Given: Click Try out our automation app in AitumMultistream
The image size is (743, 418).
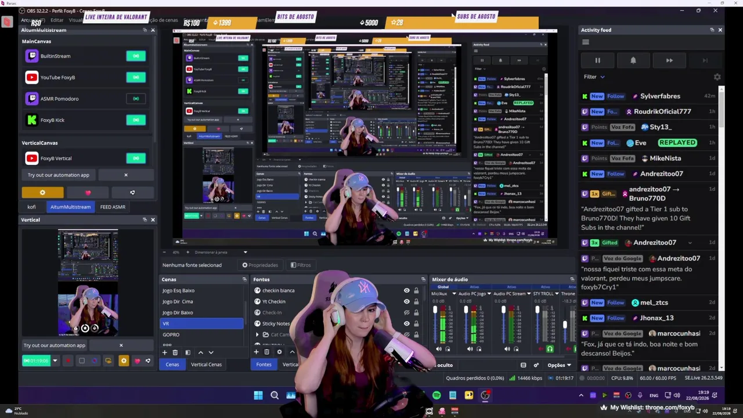Looking at the screenshot, I should [x=59, y=175].
